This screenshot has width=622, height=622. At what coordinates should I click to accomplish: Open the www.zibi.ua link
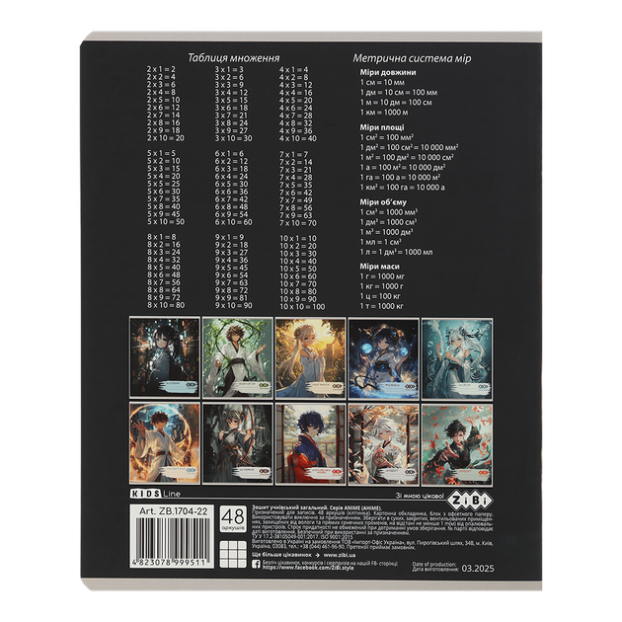340,555
